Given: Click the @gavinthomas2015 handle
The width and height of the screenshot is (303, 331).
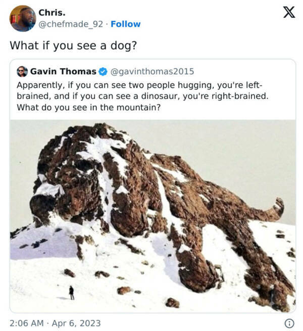Looking at the screenshot, I should 151,71.
